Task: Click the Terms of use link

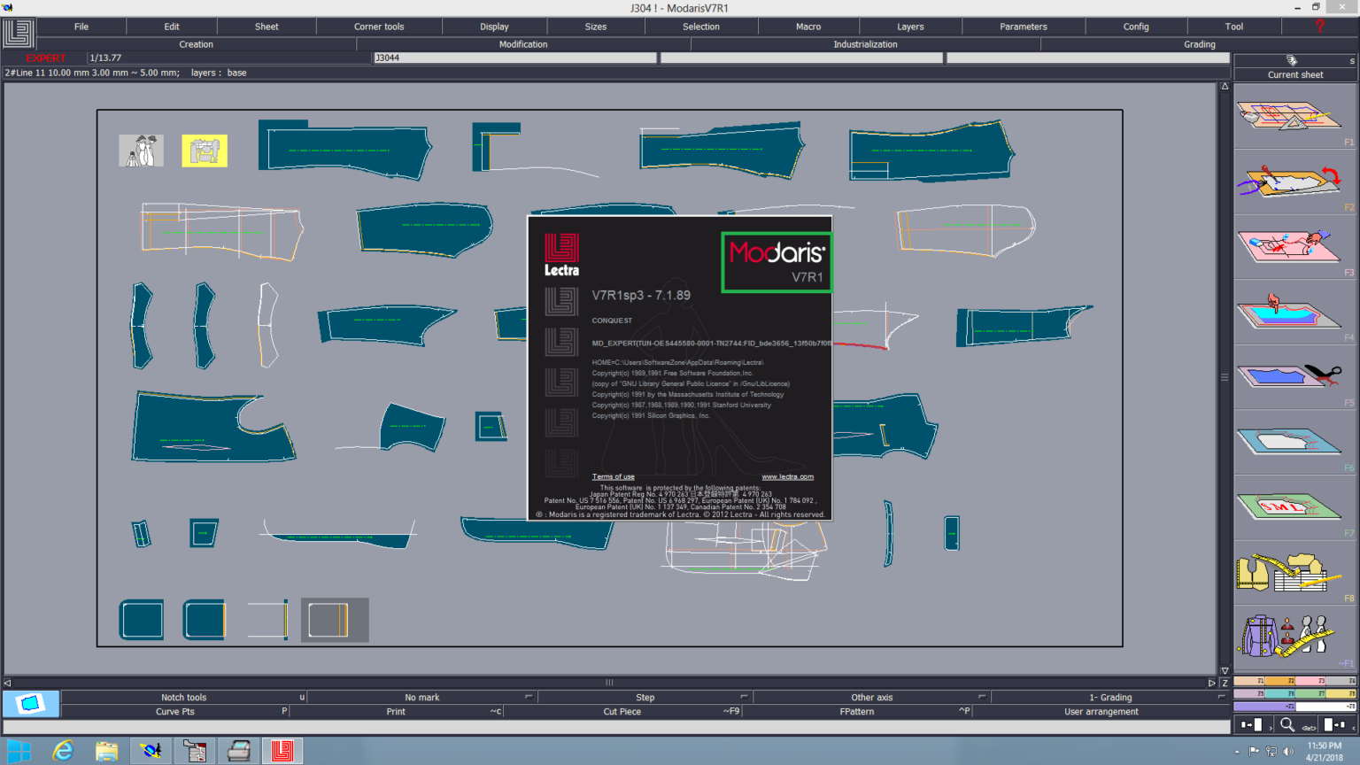Action: [x=613, y=476]
